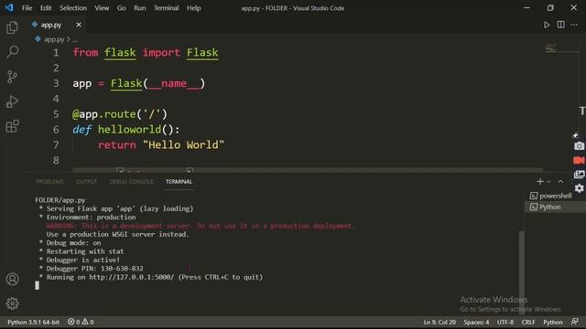
Task: Click line number 1 in the gutter
Action: click(56, 53)
